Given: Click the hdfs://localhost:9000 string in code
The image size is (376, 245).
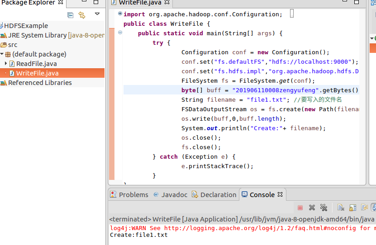Looking at the screenshot, I should click(x=310, y=62).
